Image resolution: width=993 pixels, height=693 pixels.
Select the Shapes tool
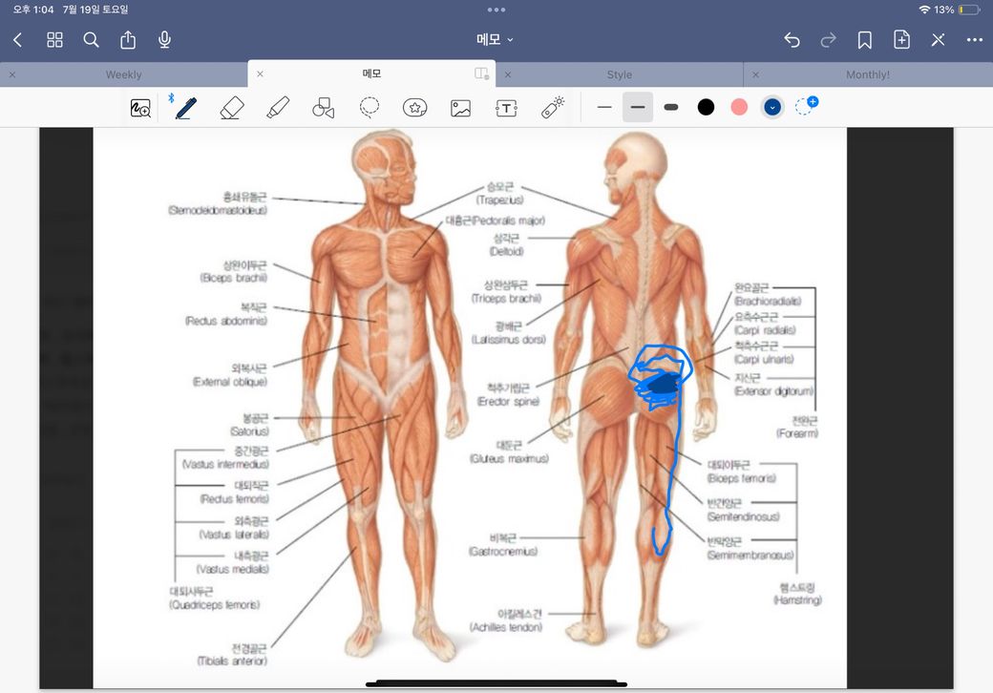click(x=324, y=108)
